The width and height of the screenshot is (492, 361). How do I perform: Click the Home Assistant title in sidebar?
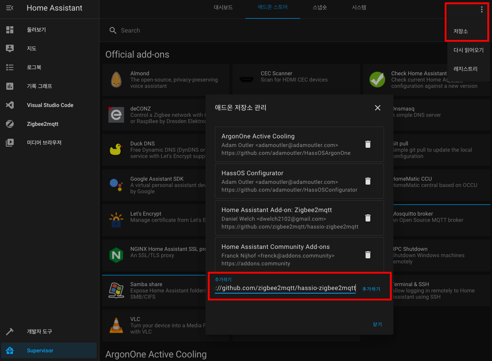54,8
